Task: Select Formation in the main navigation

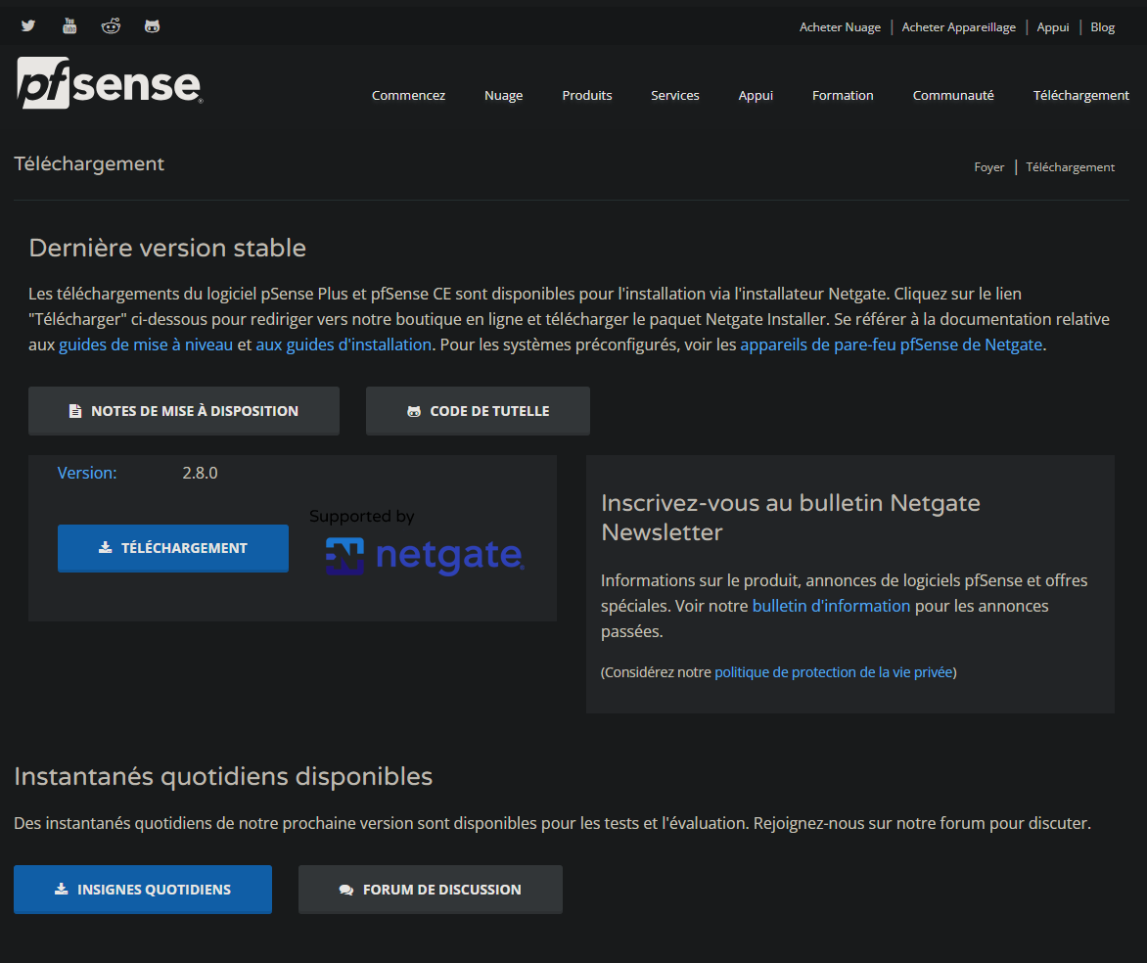Action: tap(843, 95)
